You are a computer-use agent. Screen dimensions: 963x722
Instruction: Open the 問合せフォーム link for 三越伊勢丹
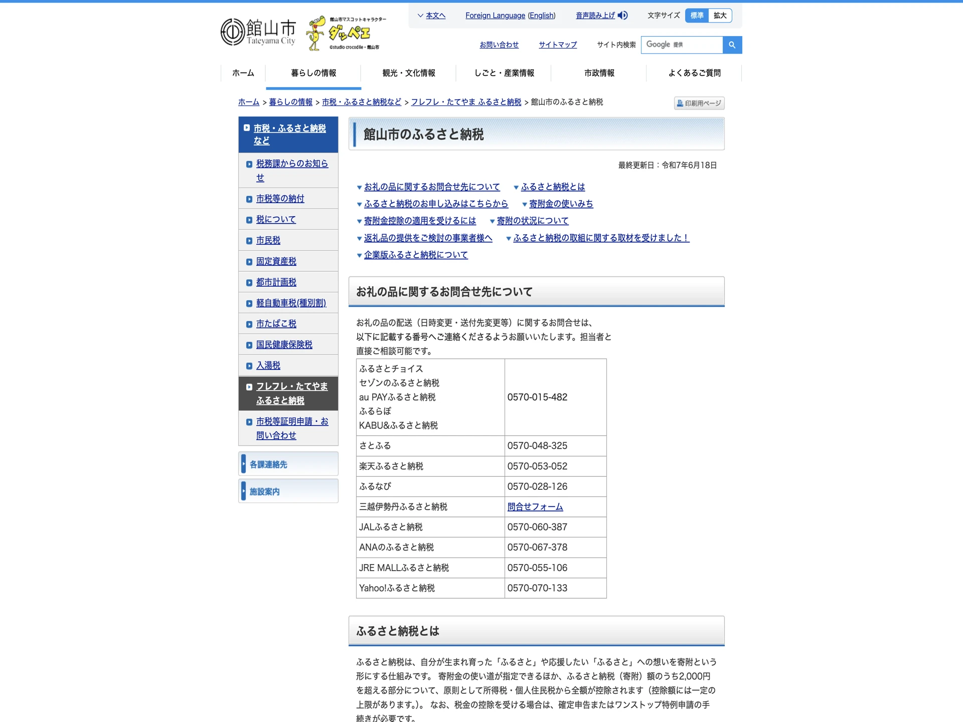(535, 507)
